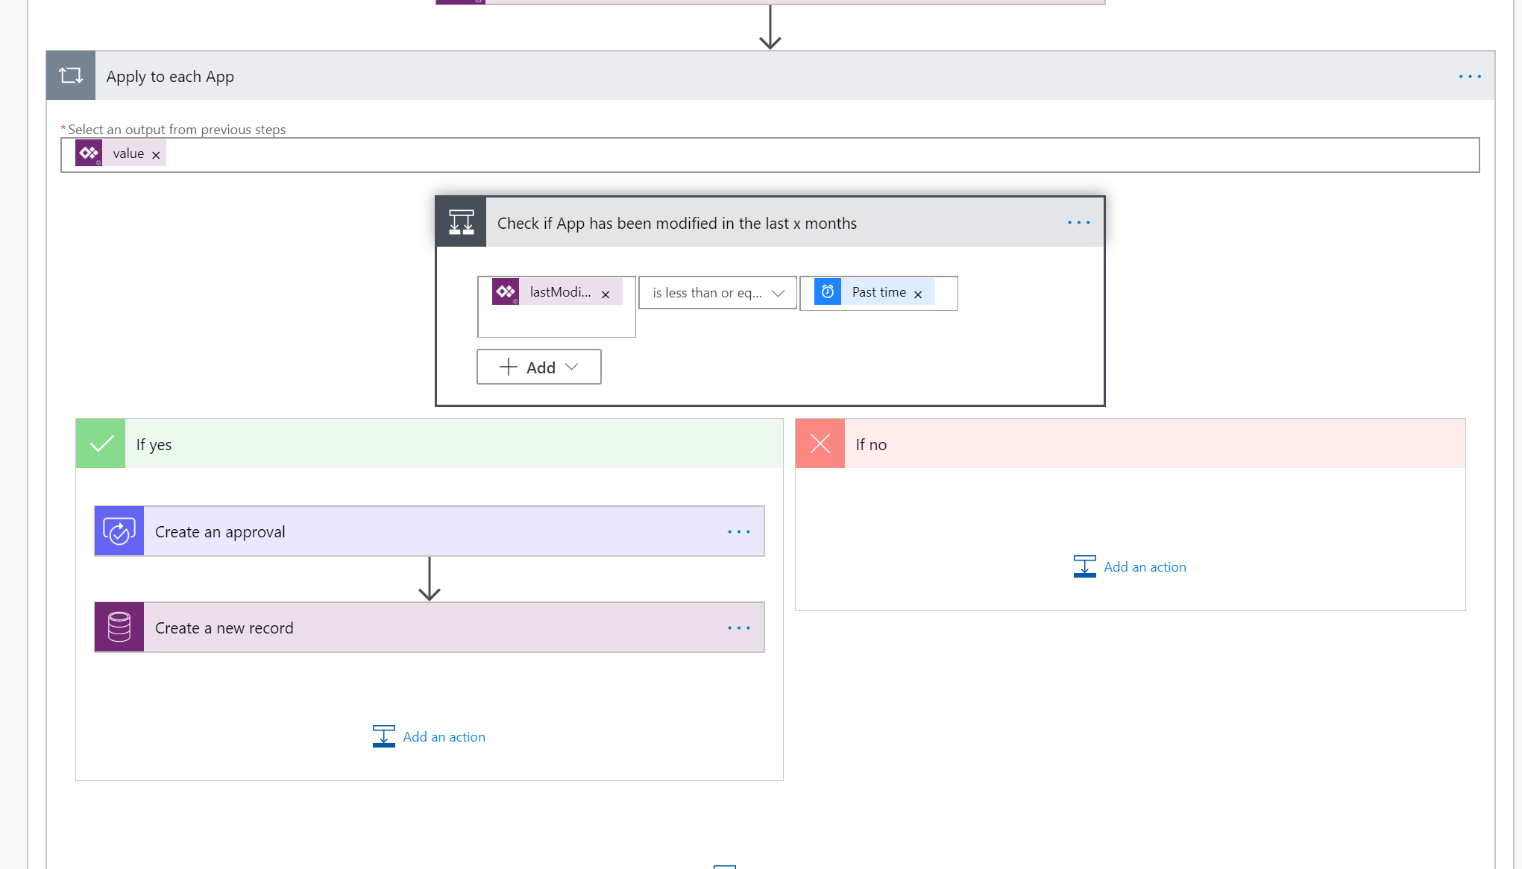
Task: Click the value token's dynamic content icon
Action: (x=89, y=153)
